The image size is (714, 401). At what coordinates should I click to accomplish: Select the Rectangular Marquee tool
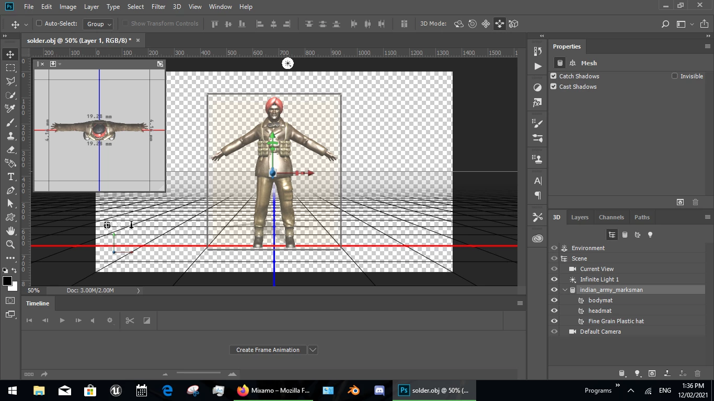pyautogui.click(x=10, y=68)
